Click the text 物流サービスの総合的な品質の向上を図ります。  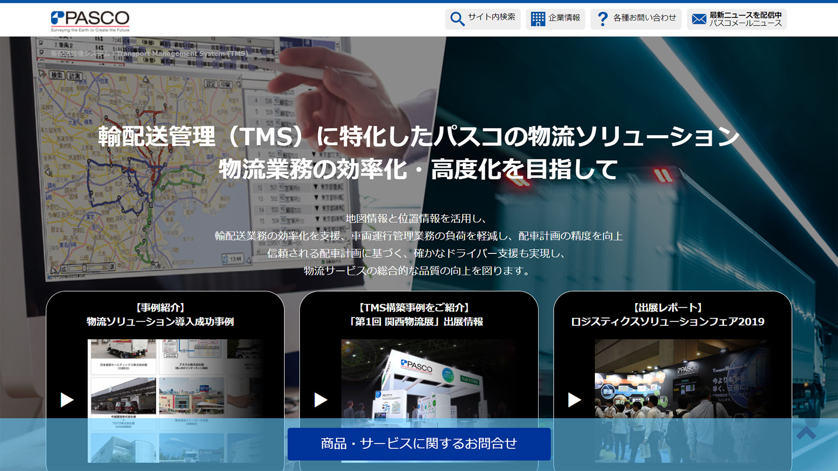(x=418, y=271)
